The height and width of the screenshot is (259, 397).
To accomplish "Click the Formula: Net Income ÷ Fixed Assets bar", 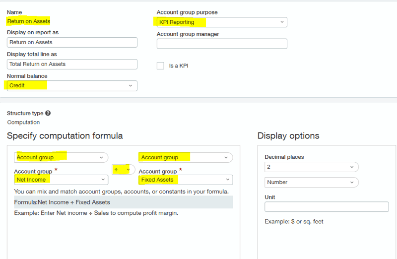I will click(123, 202).
